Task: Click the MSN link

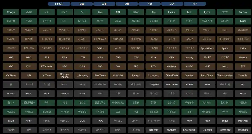Action: coord(243,21)
